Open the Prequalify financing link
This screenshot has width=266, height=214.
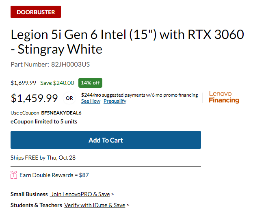[115, 101]
